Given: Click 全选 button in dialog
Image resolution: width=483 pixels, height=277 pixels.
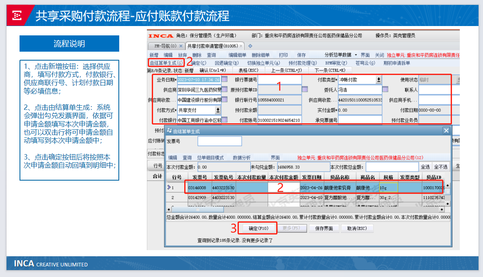Looking at the screenshot, I should [x=425, y=167].
